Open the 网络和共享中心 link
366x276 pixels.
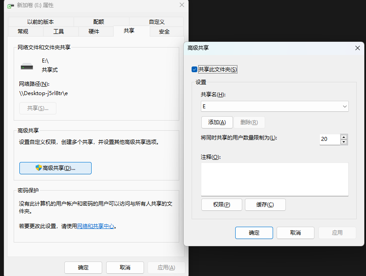click(96, 226)
